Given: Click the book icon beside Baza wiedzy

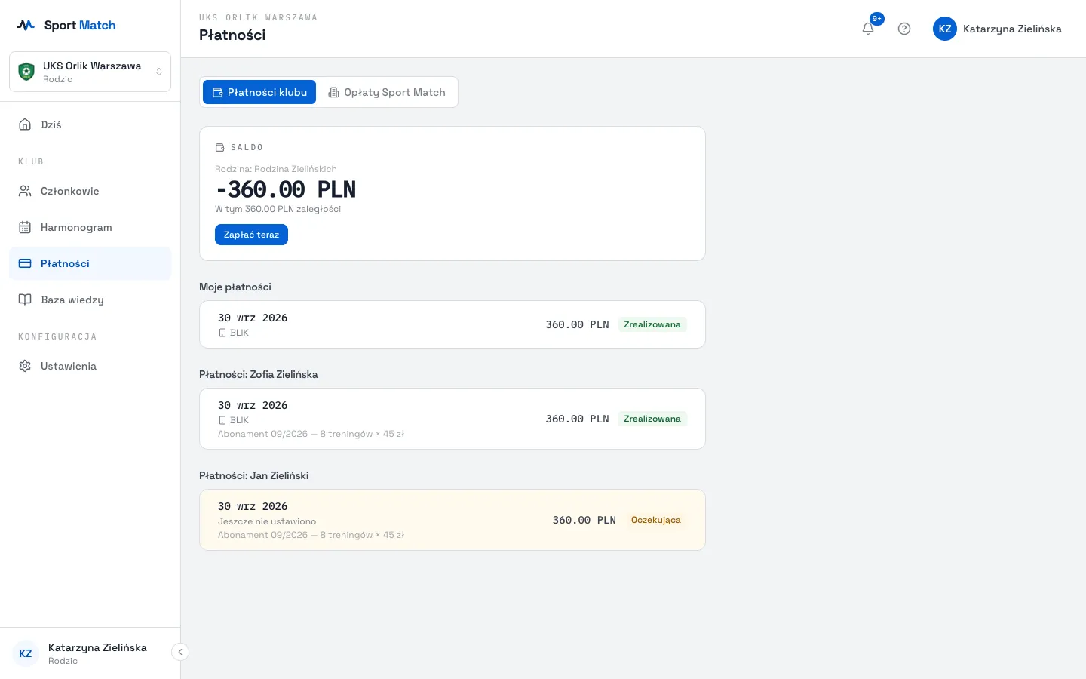Looking at the screenshot, I should pyautogui.click(x=25, y=300).
